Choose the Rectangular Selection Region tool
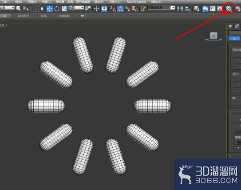 [x=33, y=8]
